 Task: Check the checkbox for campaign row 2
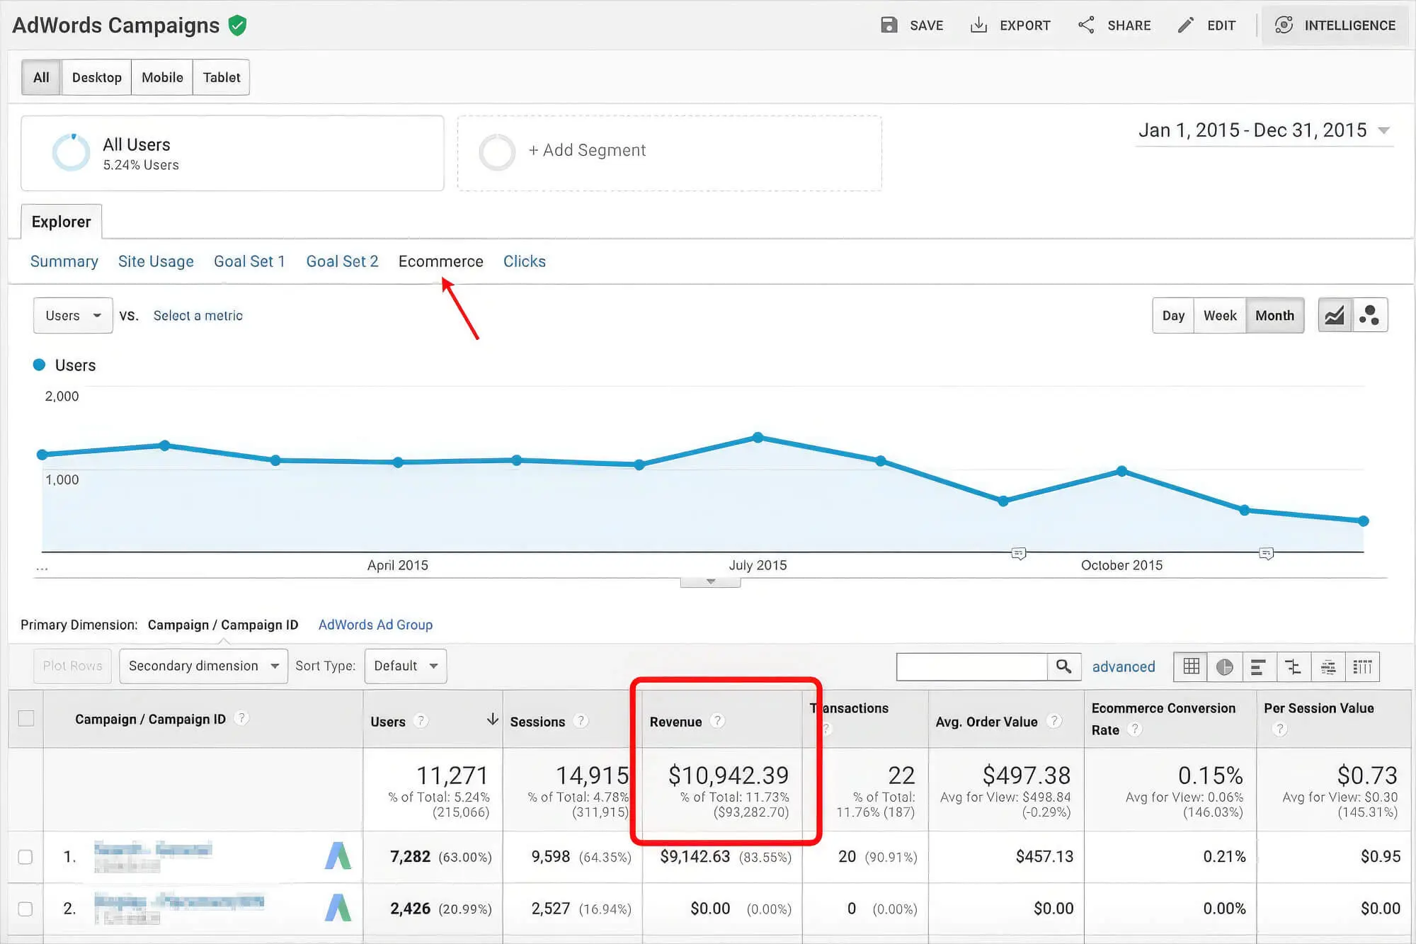click(x=26, y=909)
